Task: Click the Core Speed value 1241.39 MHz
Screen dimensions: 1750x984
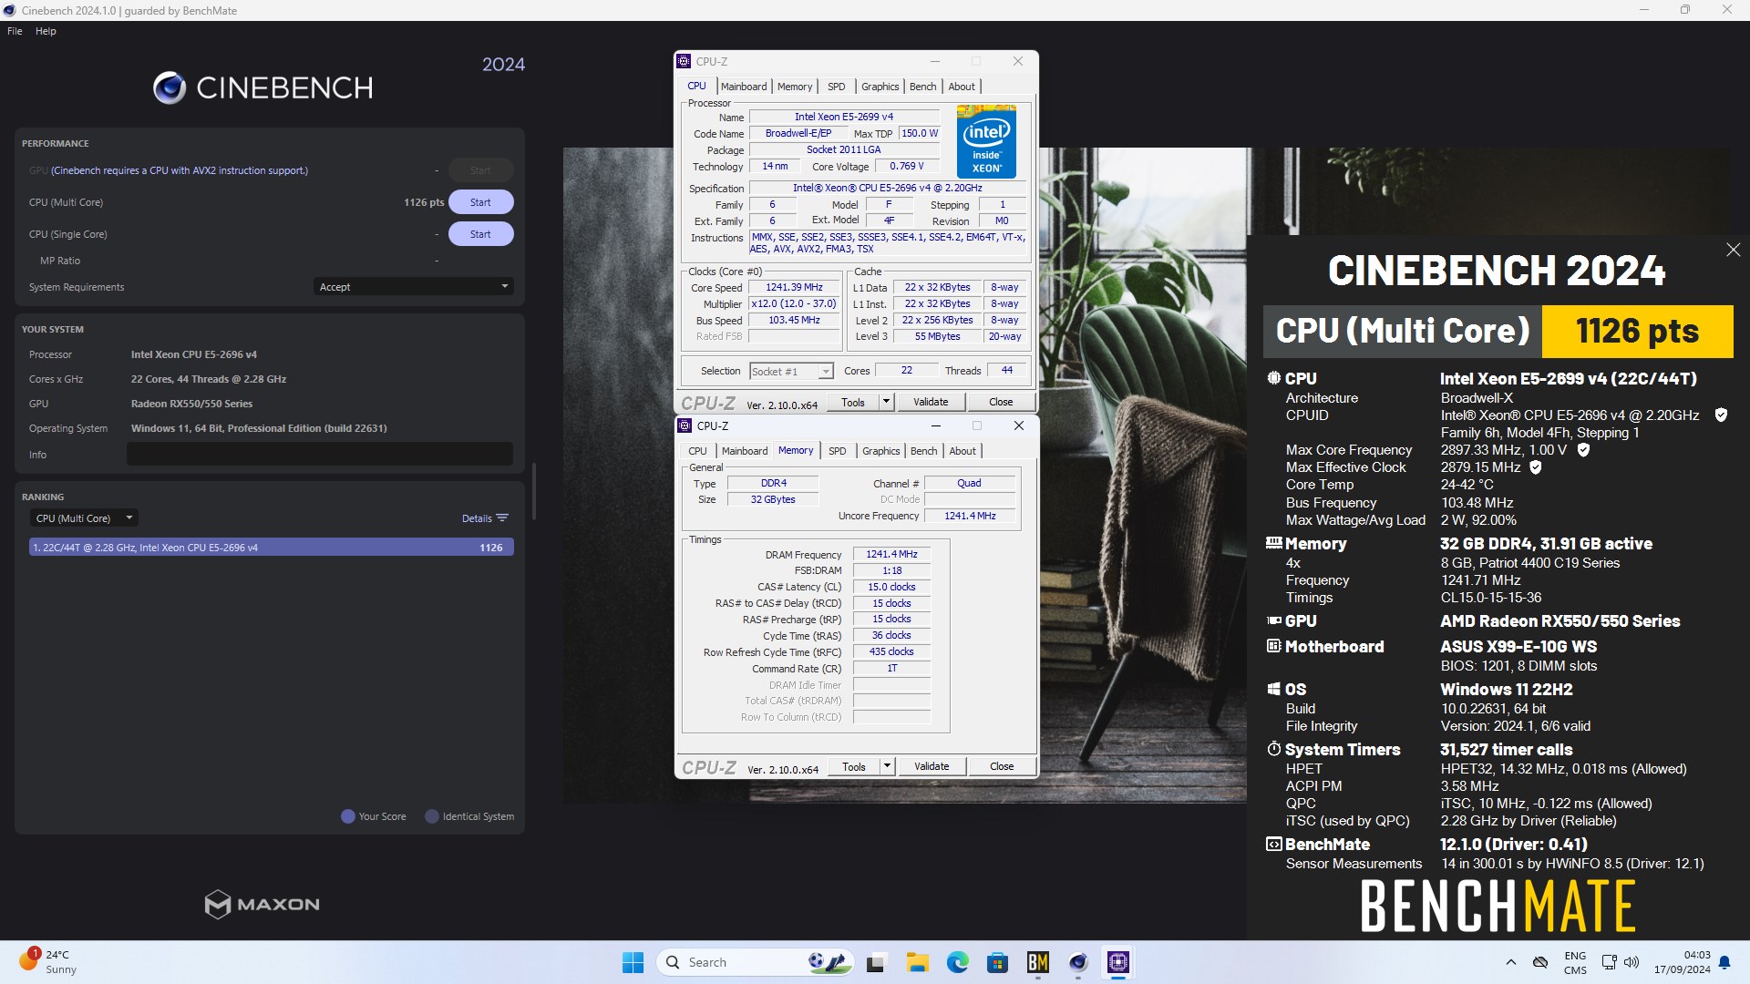Action: click(794, 288)
